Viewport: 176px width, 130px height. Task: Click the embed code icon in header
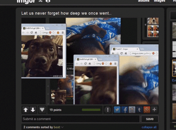(48, 1)
